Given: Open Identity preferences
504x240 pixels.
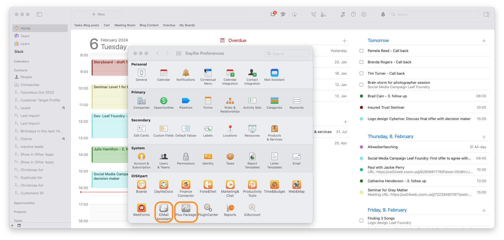Looking at the screenshot, I should coord(208,156).
